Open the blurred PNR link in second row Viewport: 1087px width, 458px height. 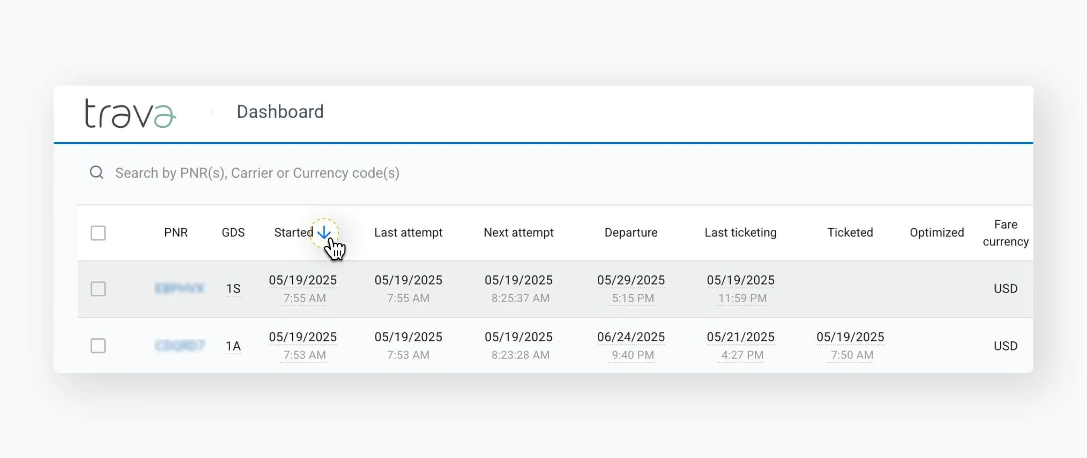179,346
